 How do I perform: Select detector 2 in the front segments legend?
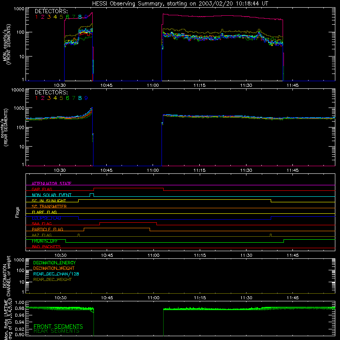pos(43,17)
